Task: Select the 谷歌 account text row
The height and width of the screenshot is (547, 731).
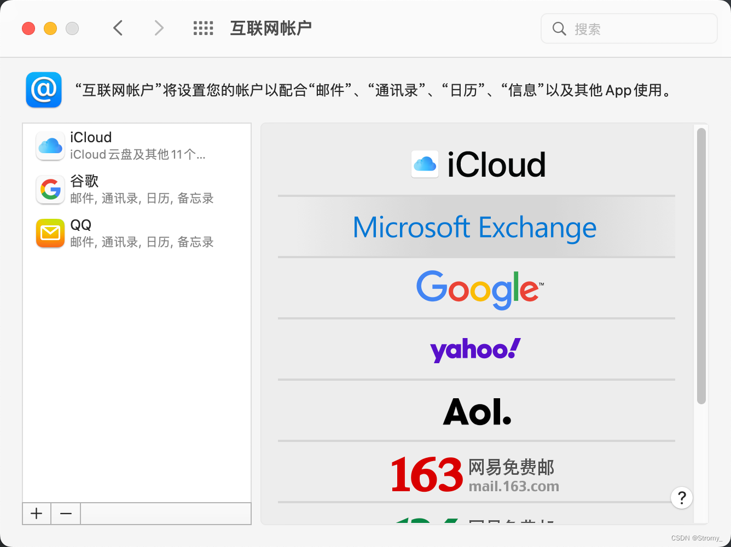Action: point(137,189)
